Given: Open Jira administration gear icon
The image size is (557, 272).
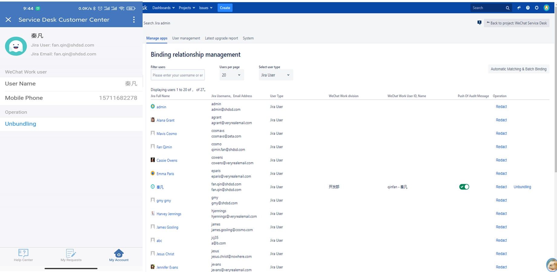Looking at the screenshot, I should [537, 8].
